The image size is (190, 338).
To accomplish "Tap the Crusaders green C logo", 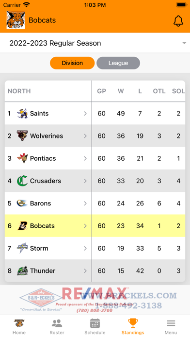I will (x=22, y=181).
